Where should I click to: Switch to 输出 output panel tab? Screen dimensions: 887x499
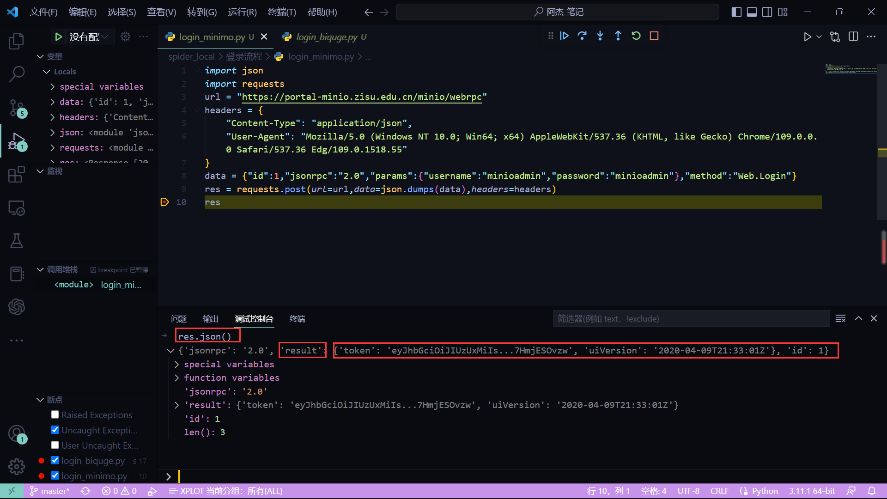pyautogui.click(x=211, y=319)
